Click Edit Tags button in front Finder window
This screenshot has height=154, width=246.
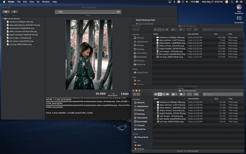pyautogui.click(x=196, y=94)
